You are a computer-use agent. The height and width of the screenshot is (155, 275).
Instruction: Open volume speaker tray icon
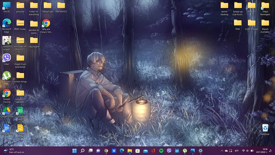point(247,151)
